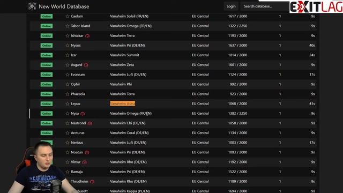Click the Online badge in Caelum row

[47, 16]
